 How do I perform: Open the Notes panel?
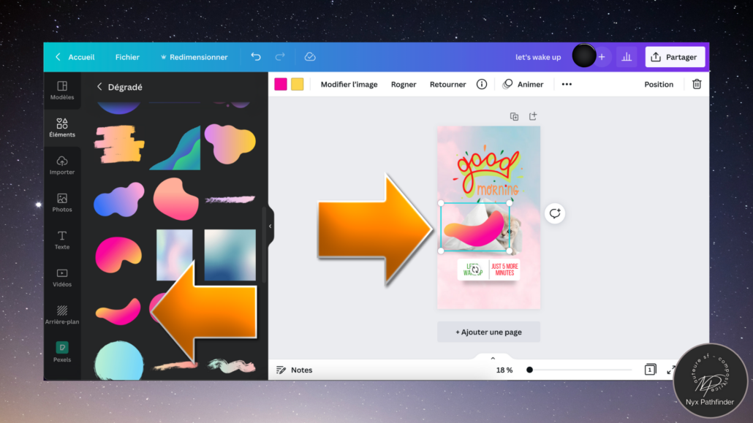tap(295, 370)
